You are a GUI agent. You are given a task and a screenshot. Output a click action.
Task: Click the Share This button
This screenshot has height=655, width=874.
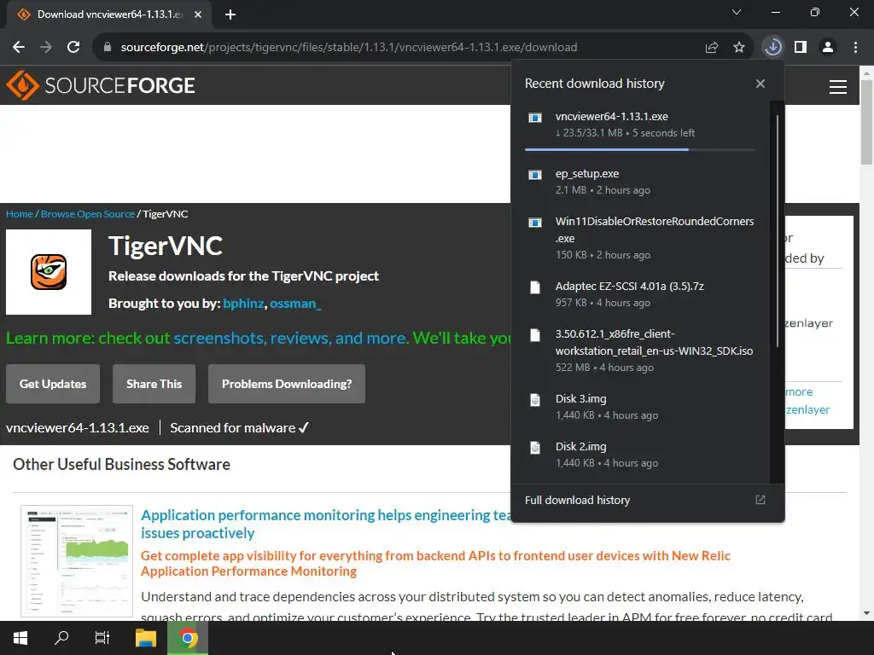(154, 384)
